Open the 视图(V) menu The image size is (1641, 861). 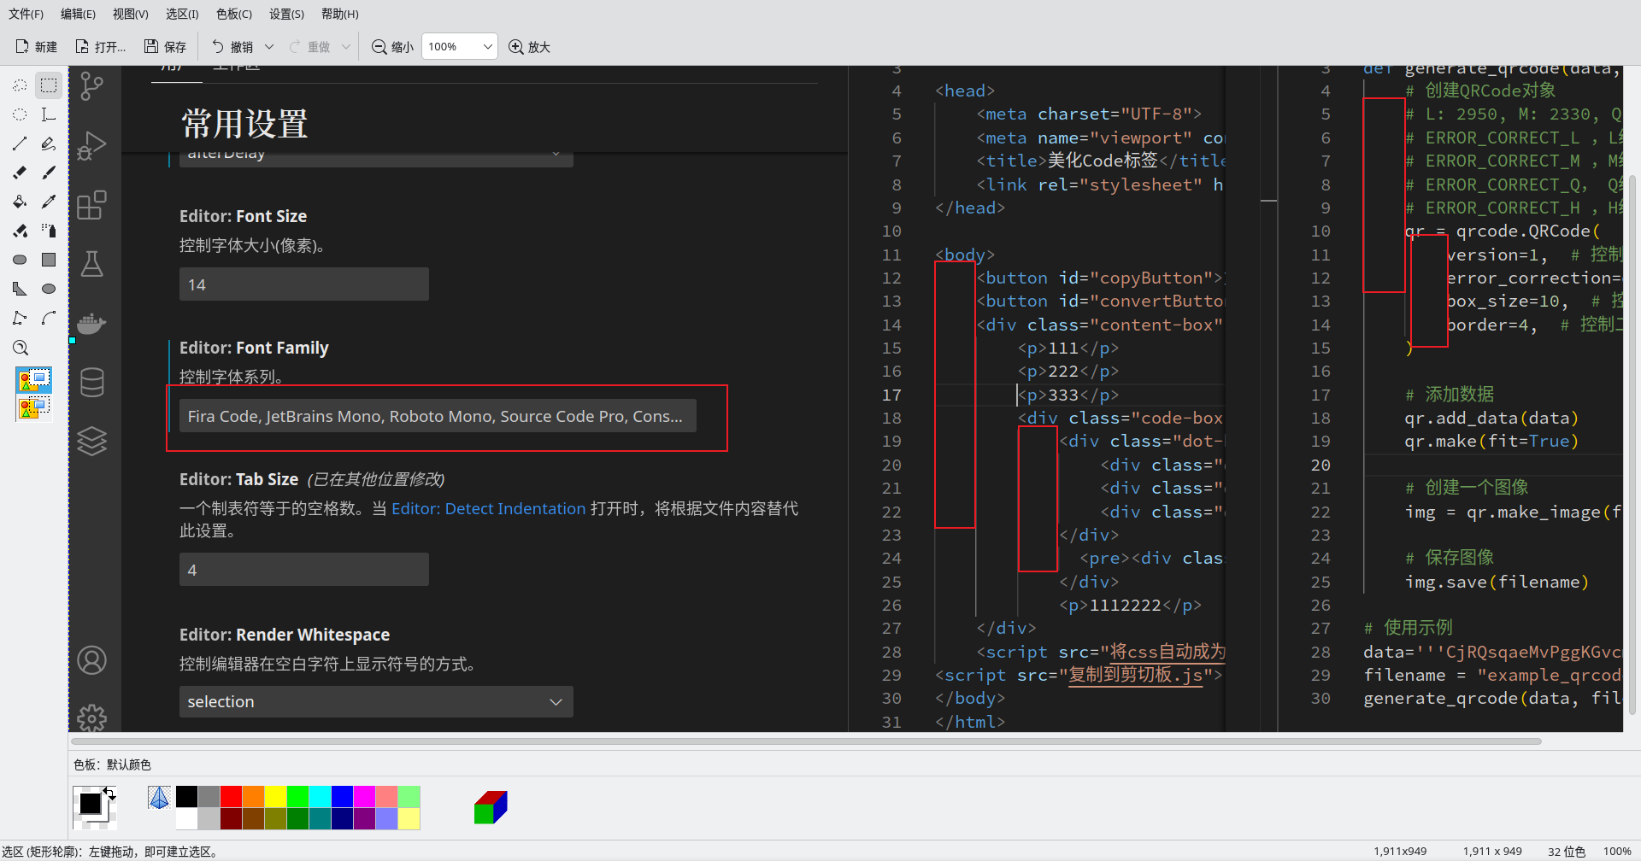(x=131, y=14)
